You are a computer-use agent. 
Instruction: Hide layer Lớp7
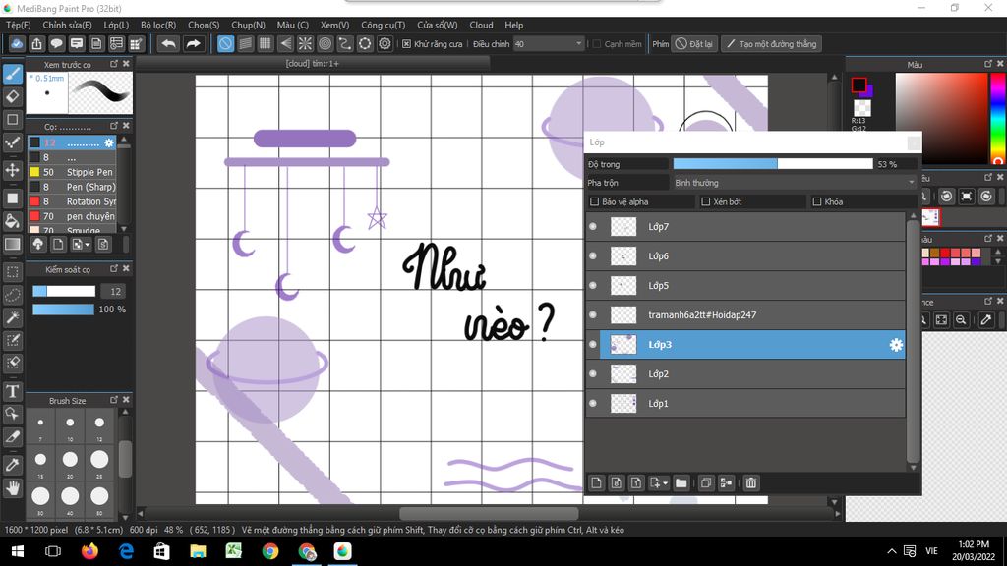pyautogui.click(x=593, y=227)
